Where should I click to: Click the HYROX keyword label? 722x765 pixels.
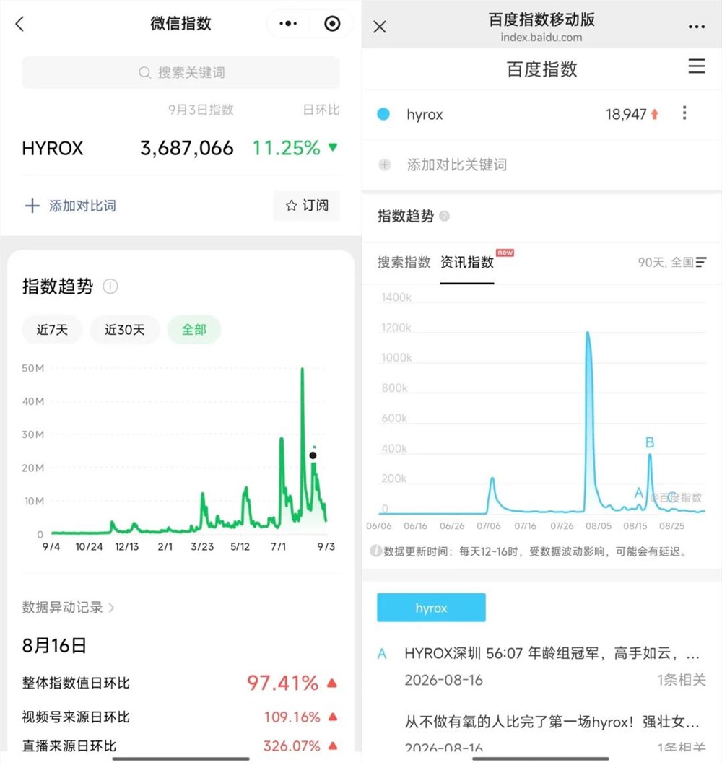coord(53,149)
